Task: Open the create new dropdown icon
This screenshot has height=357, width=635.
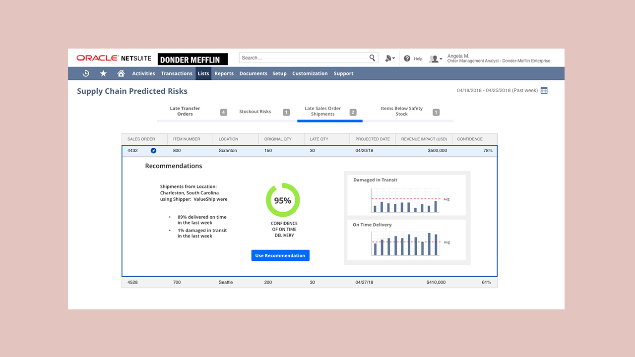Action: [390, 59]
